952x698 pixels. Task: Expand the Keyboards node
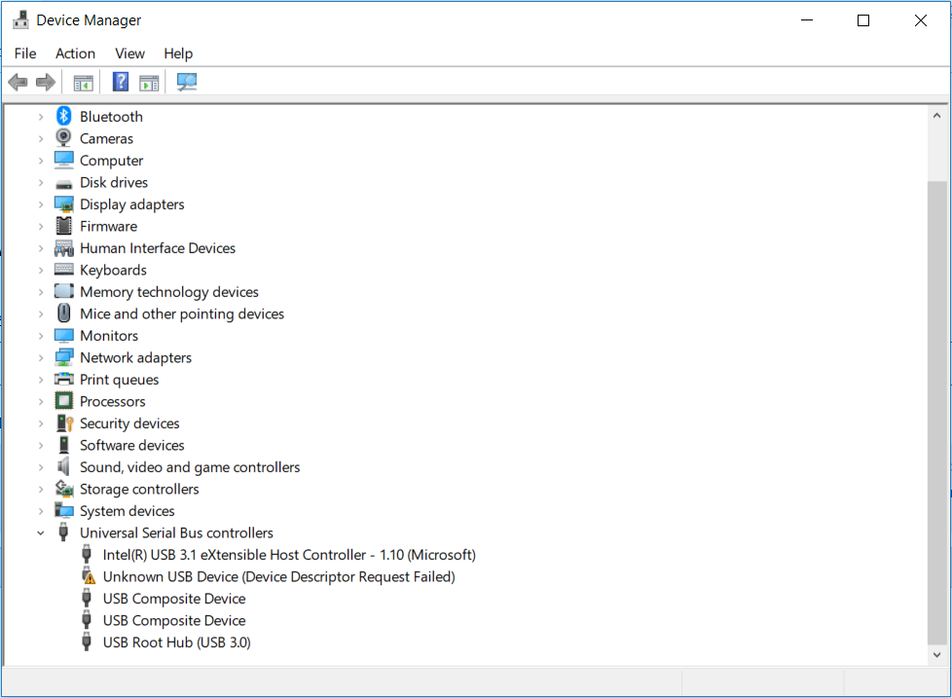click(x=41, y=270)
